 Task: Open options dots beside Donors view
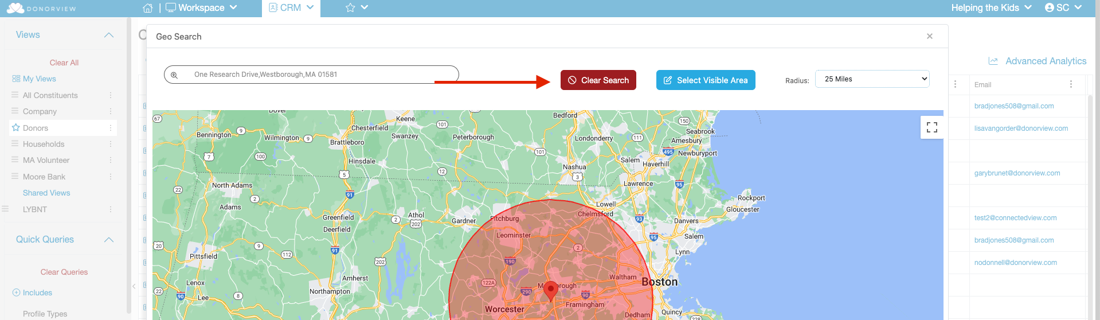point(111,128)
